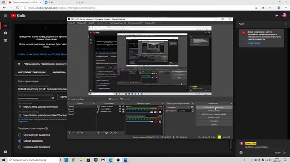
Task: Click the stop streaming button in OBS Controls
Action: [214, 107]
